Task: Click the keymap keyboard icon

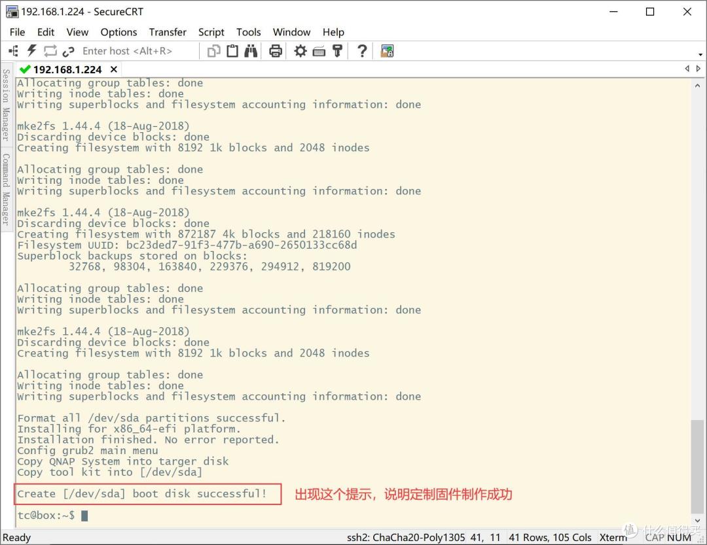Action: pyautogui.click(x=319, y=51)
